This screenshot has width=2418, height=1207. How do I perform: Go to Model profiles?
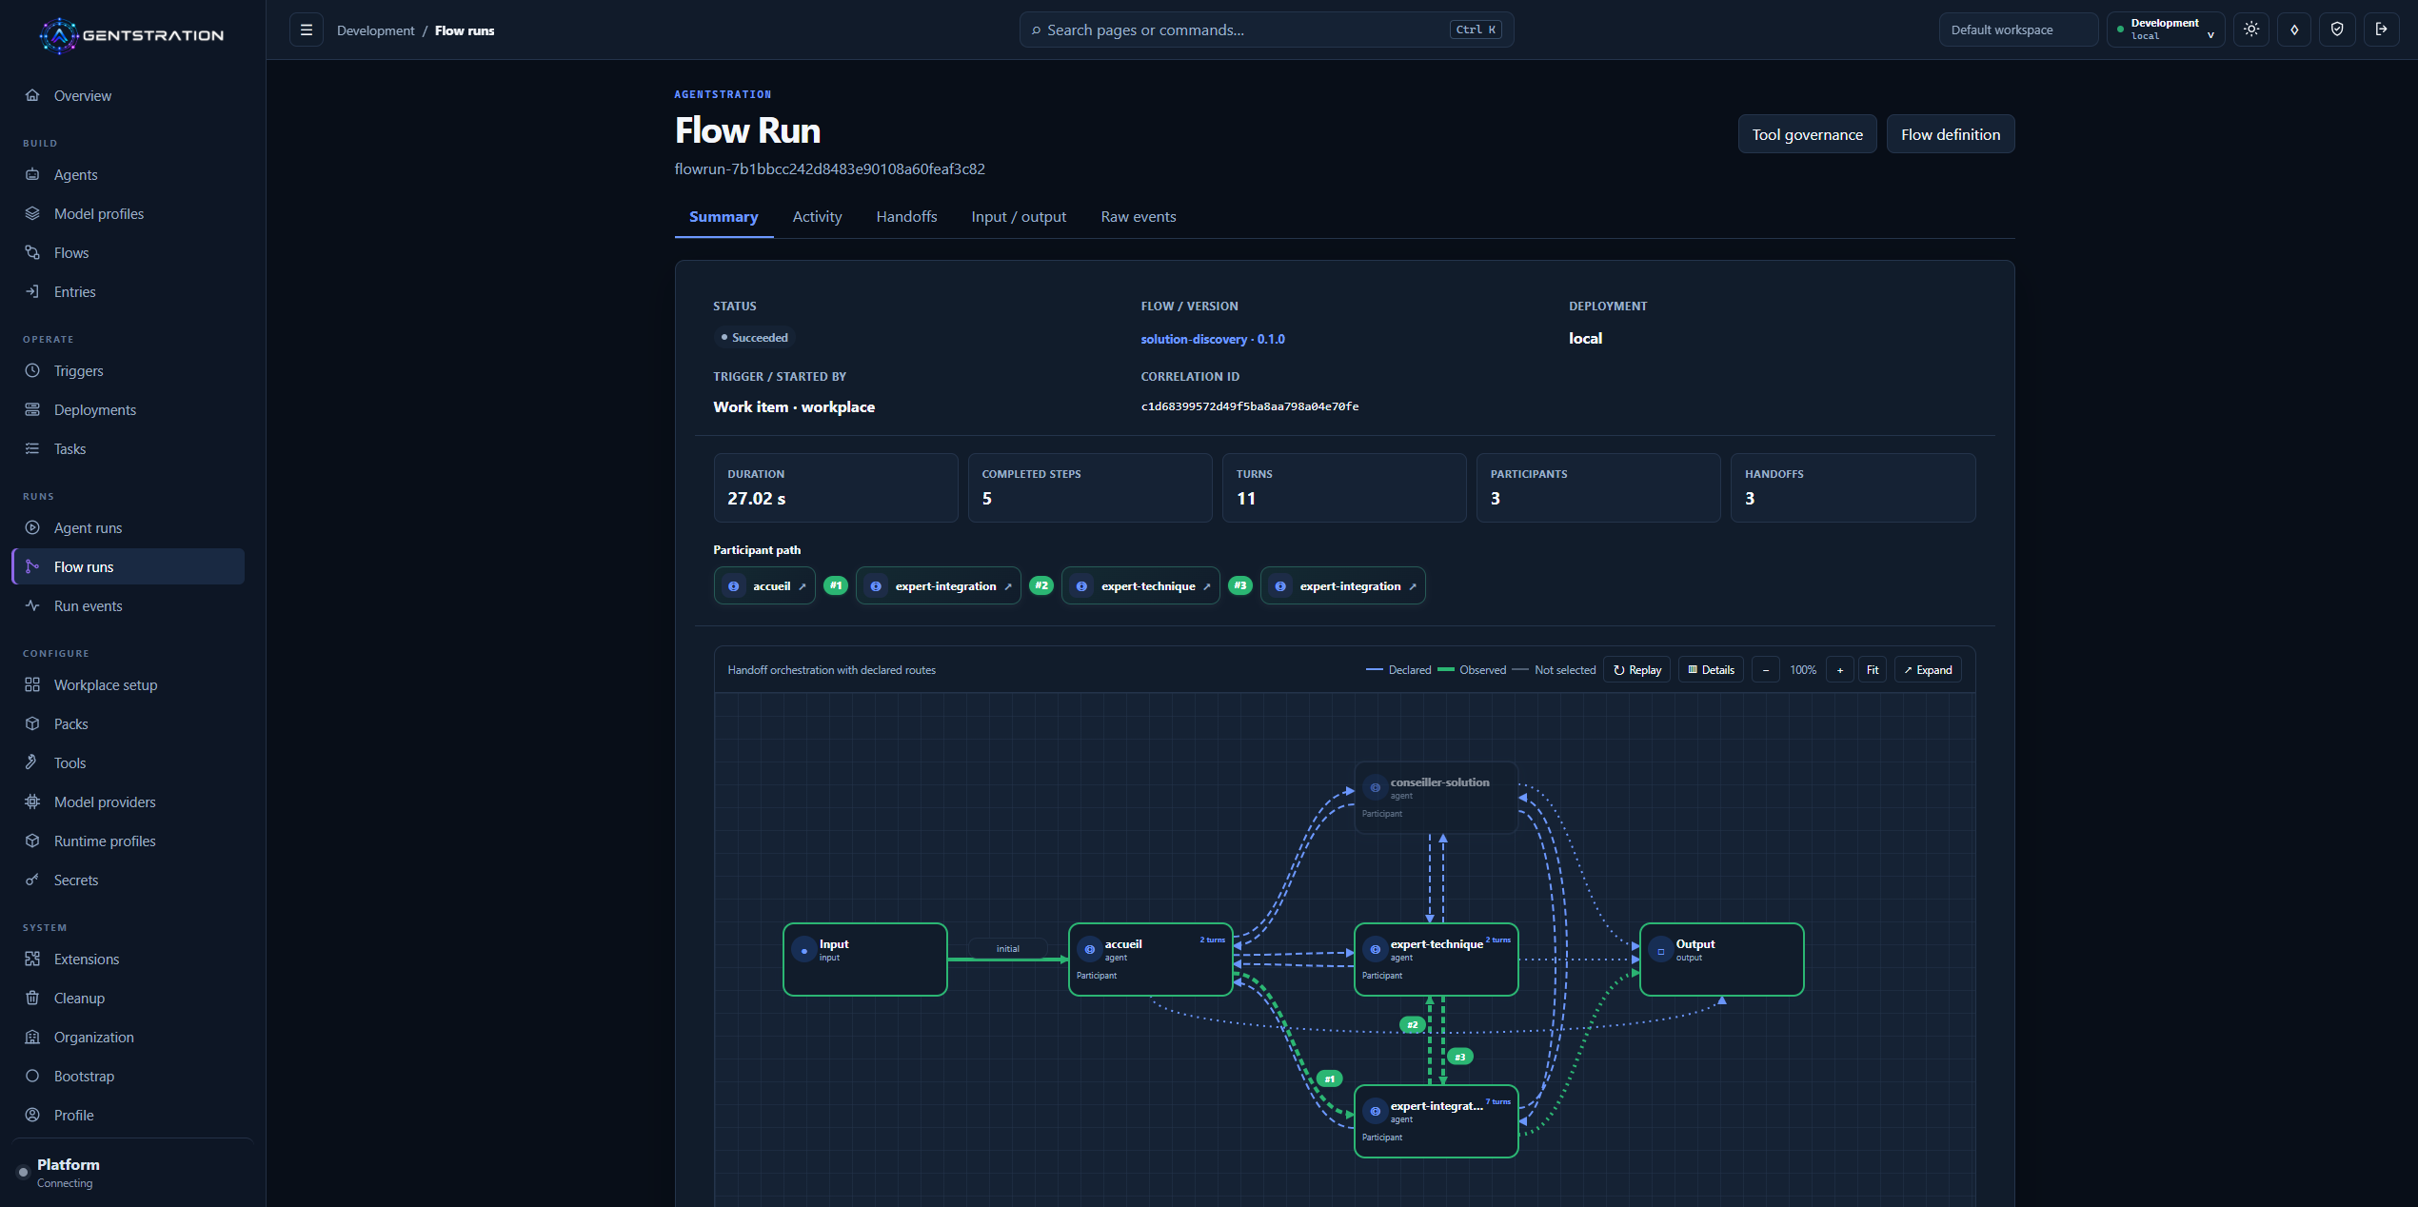[129, 213]
